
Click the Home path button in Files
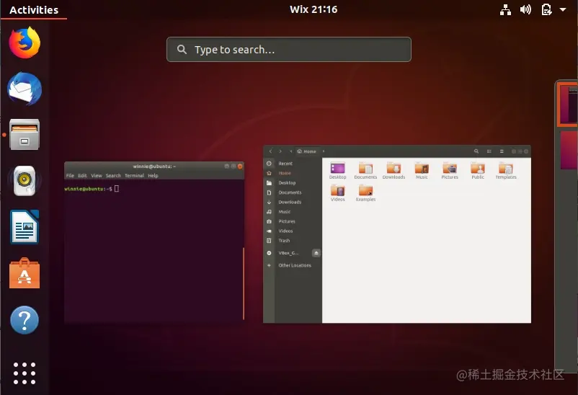(x=307, y=151)
